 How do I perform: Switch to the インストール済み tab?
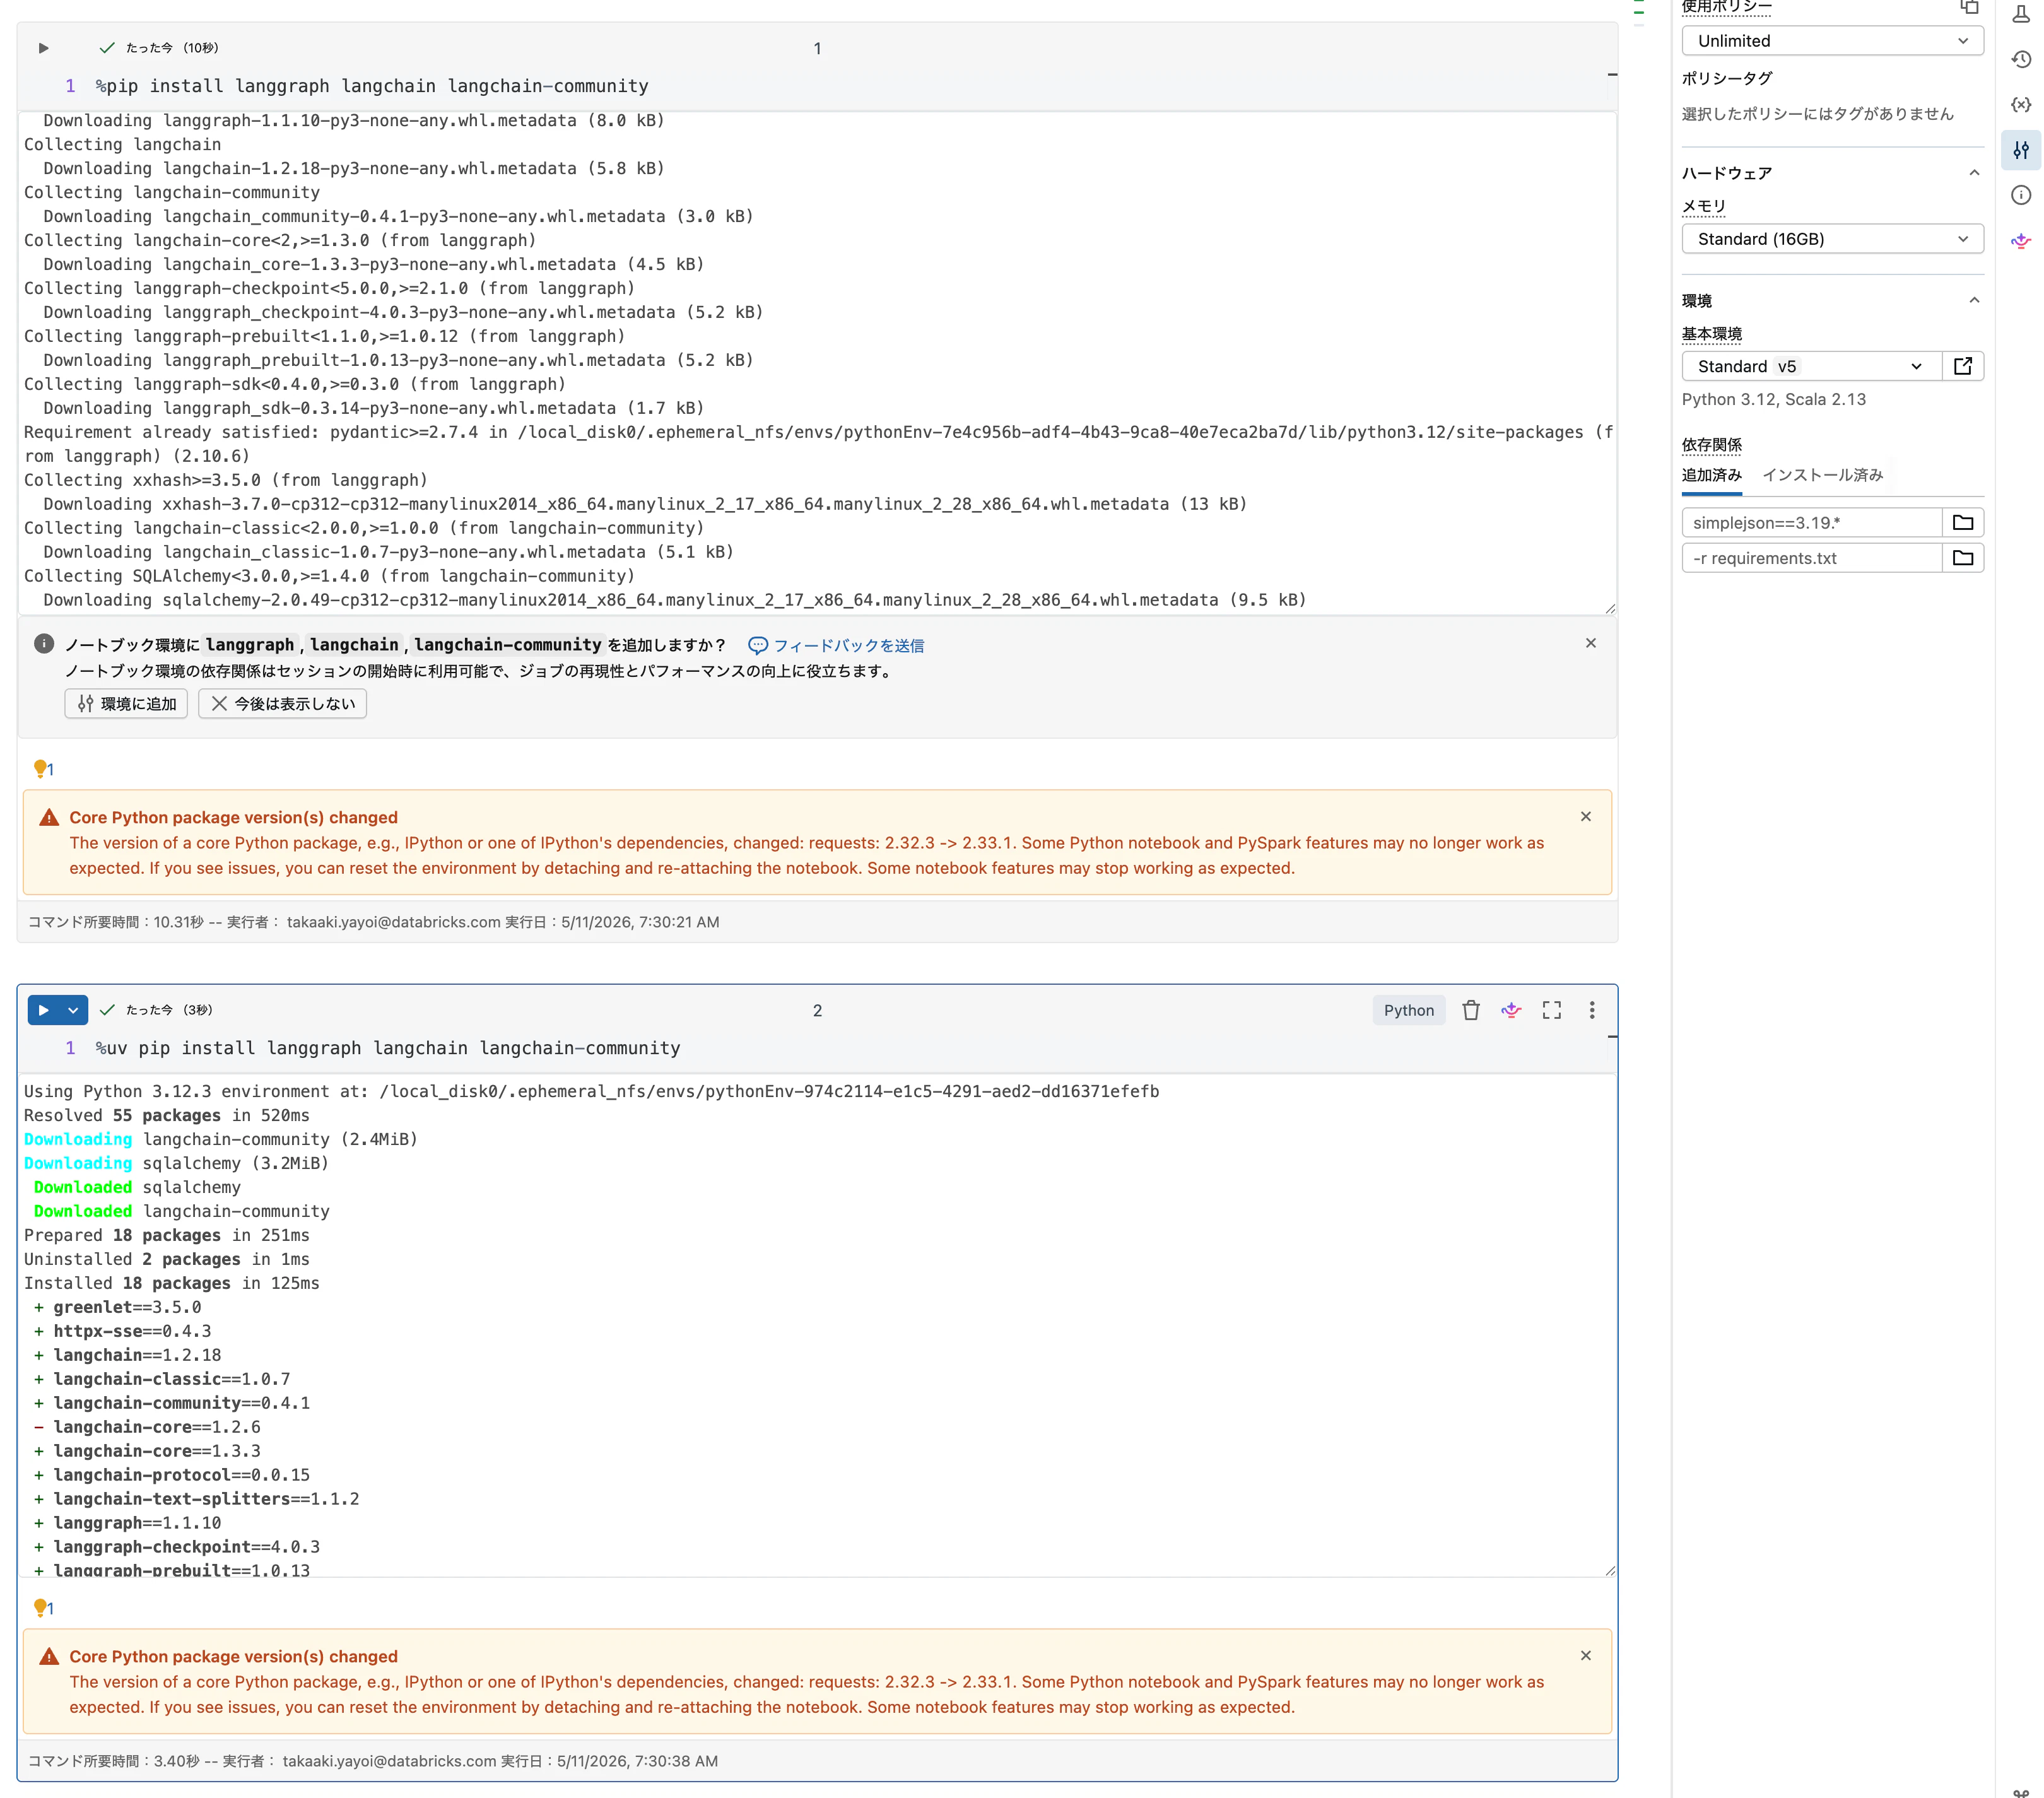[x=1822, y=475]
